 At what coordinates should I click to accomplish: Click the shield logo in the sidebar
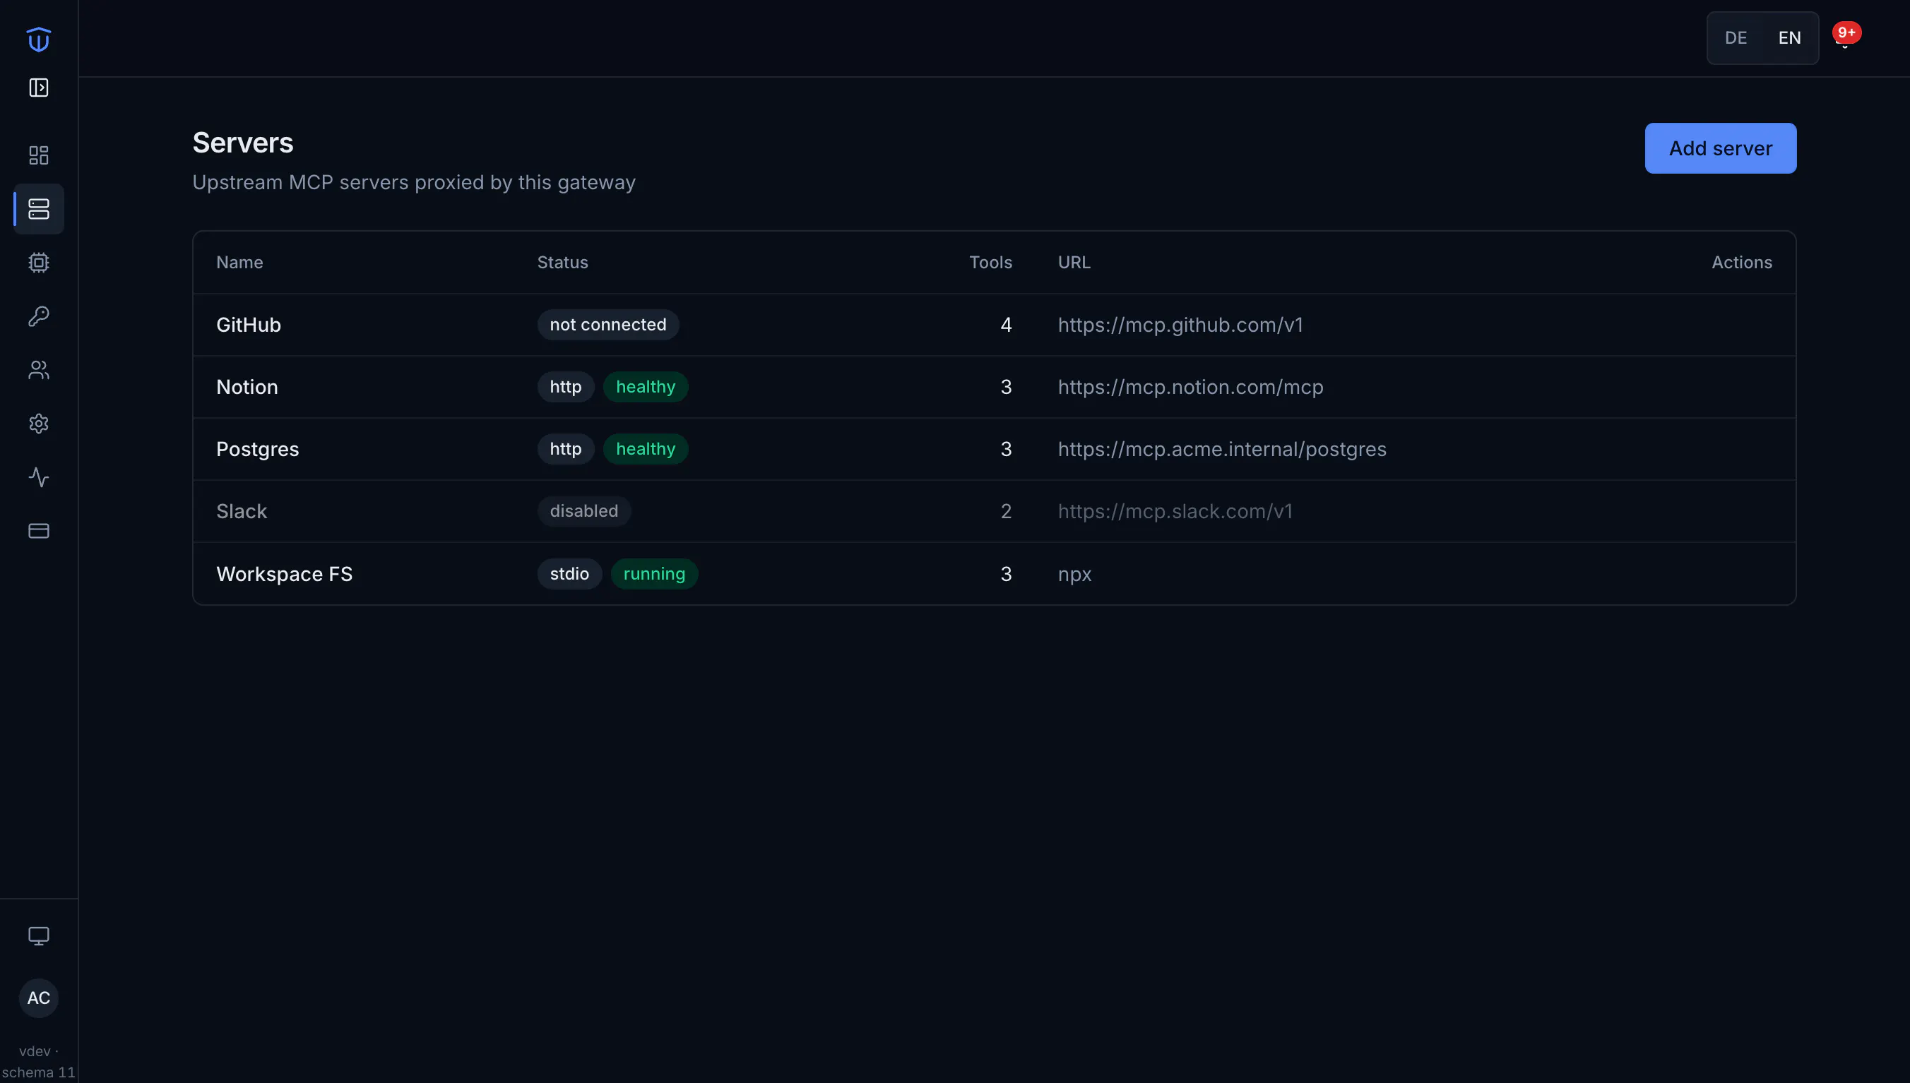click(39, 39)
